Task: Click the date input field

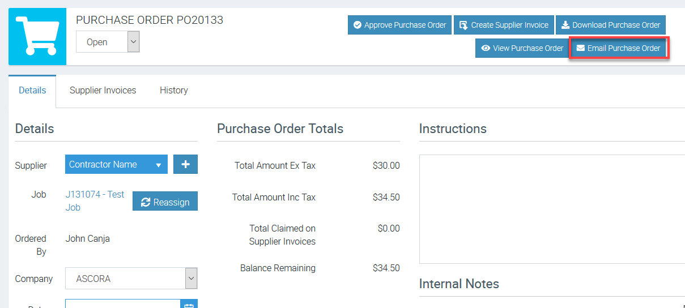Action: (122, 304)
